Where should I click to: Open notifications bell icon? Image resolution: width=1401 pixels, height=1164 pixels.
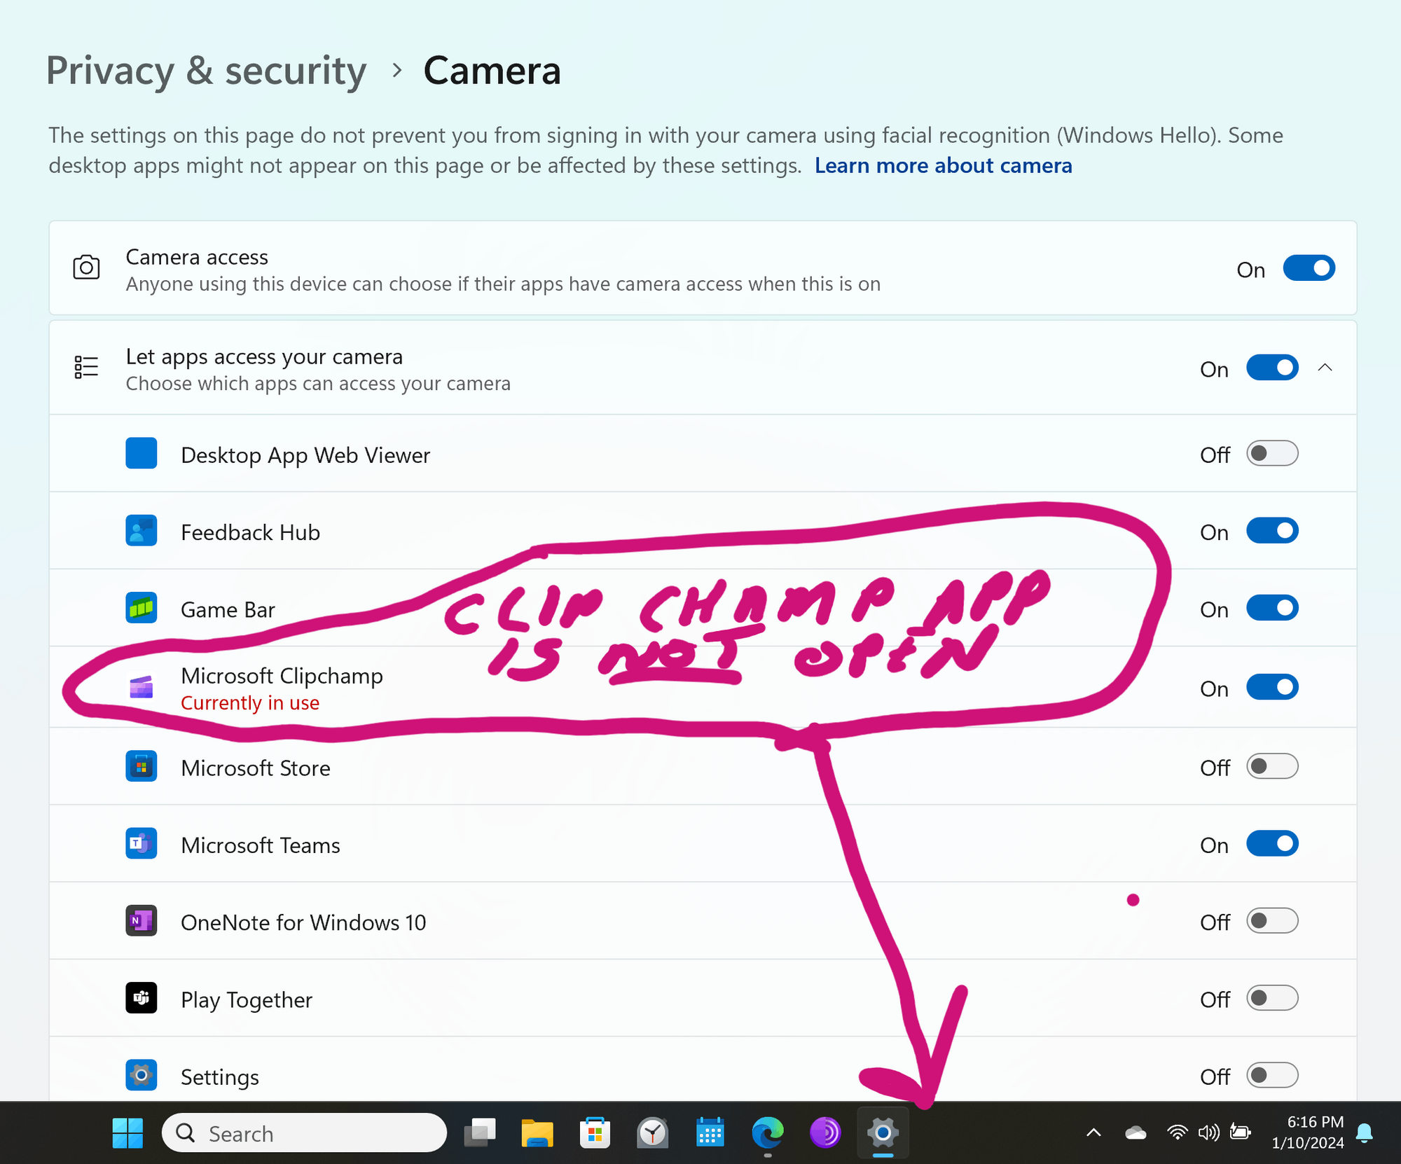[1365, 1133]
